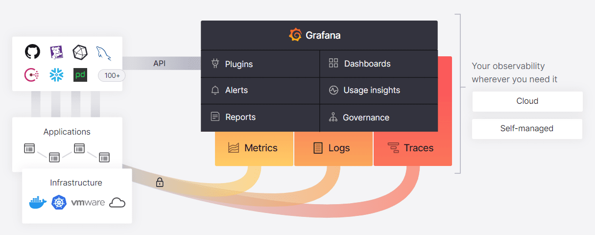
Task: Select the MySQL dolphin icon
Action: point(103,53)
